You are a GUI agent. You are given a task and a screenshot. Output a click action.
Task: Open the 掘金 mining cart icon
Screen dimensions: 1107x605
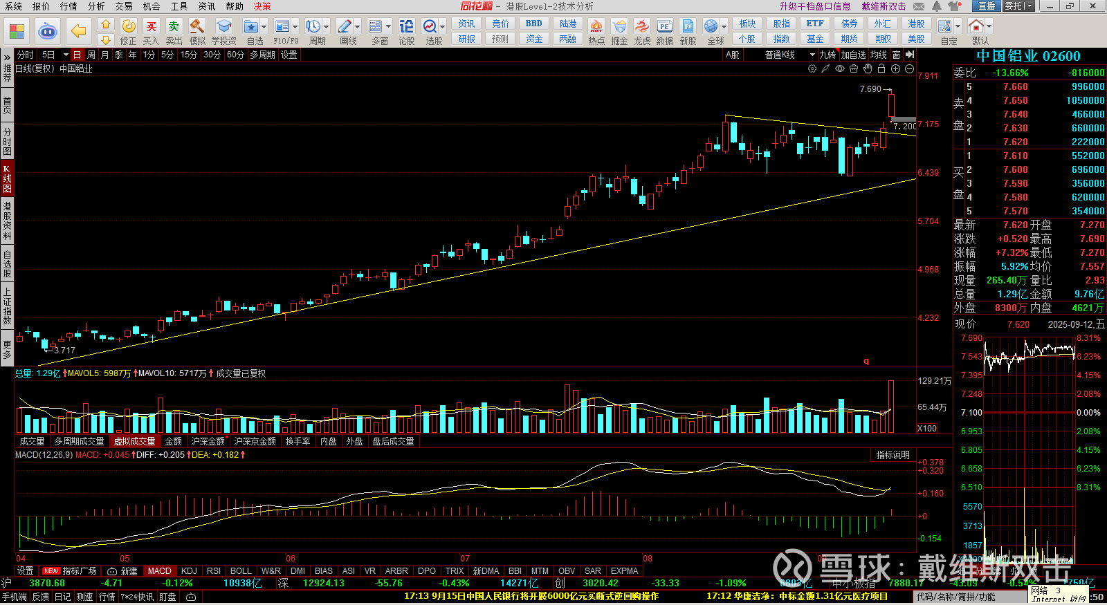(619, 32)
